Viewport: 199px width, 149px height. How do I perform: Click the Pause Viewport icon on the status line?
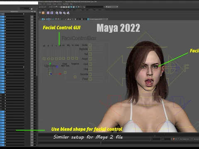click(78, 7)
